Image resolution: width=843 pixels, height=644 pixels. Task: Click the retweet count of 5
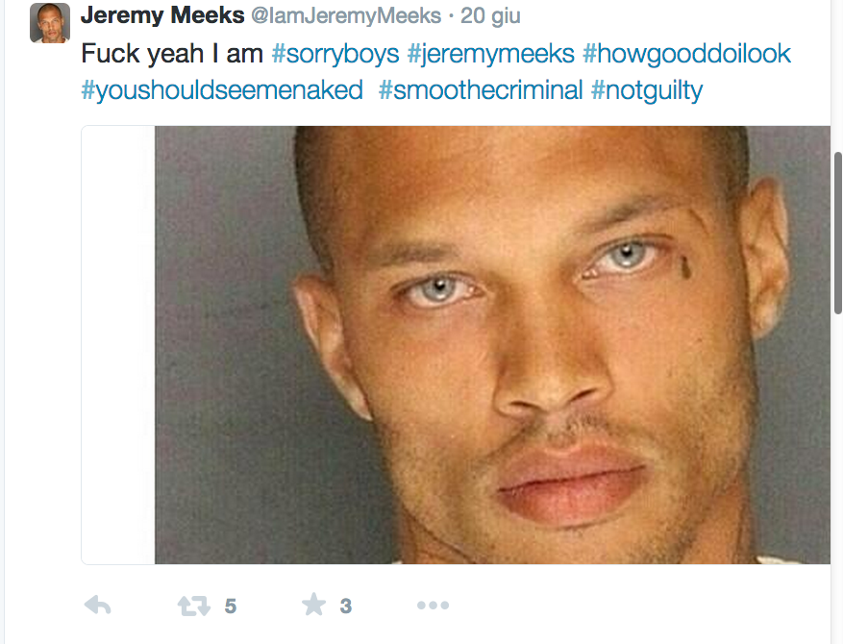[x=230, y=606]
